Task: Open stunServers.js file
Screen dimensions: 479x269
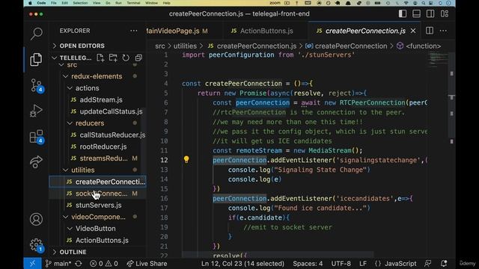Action: [x=98, y=205]
